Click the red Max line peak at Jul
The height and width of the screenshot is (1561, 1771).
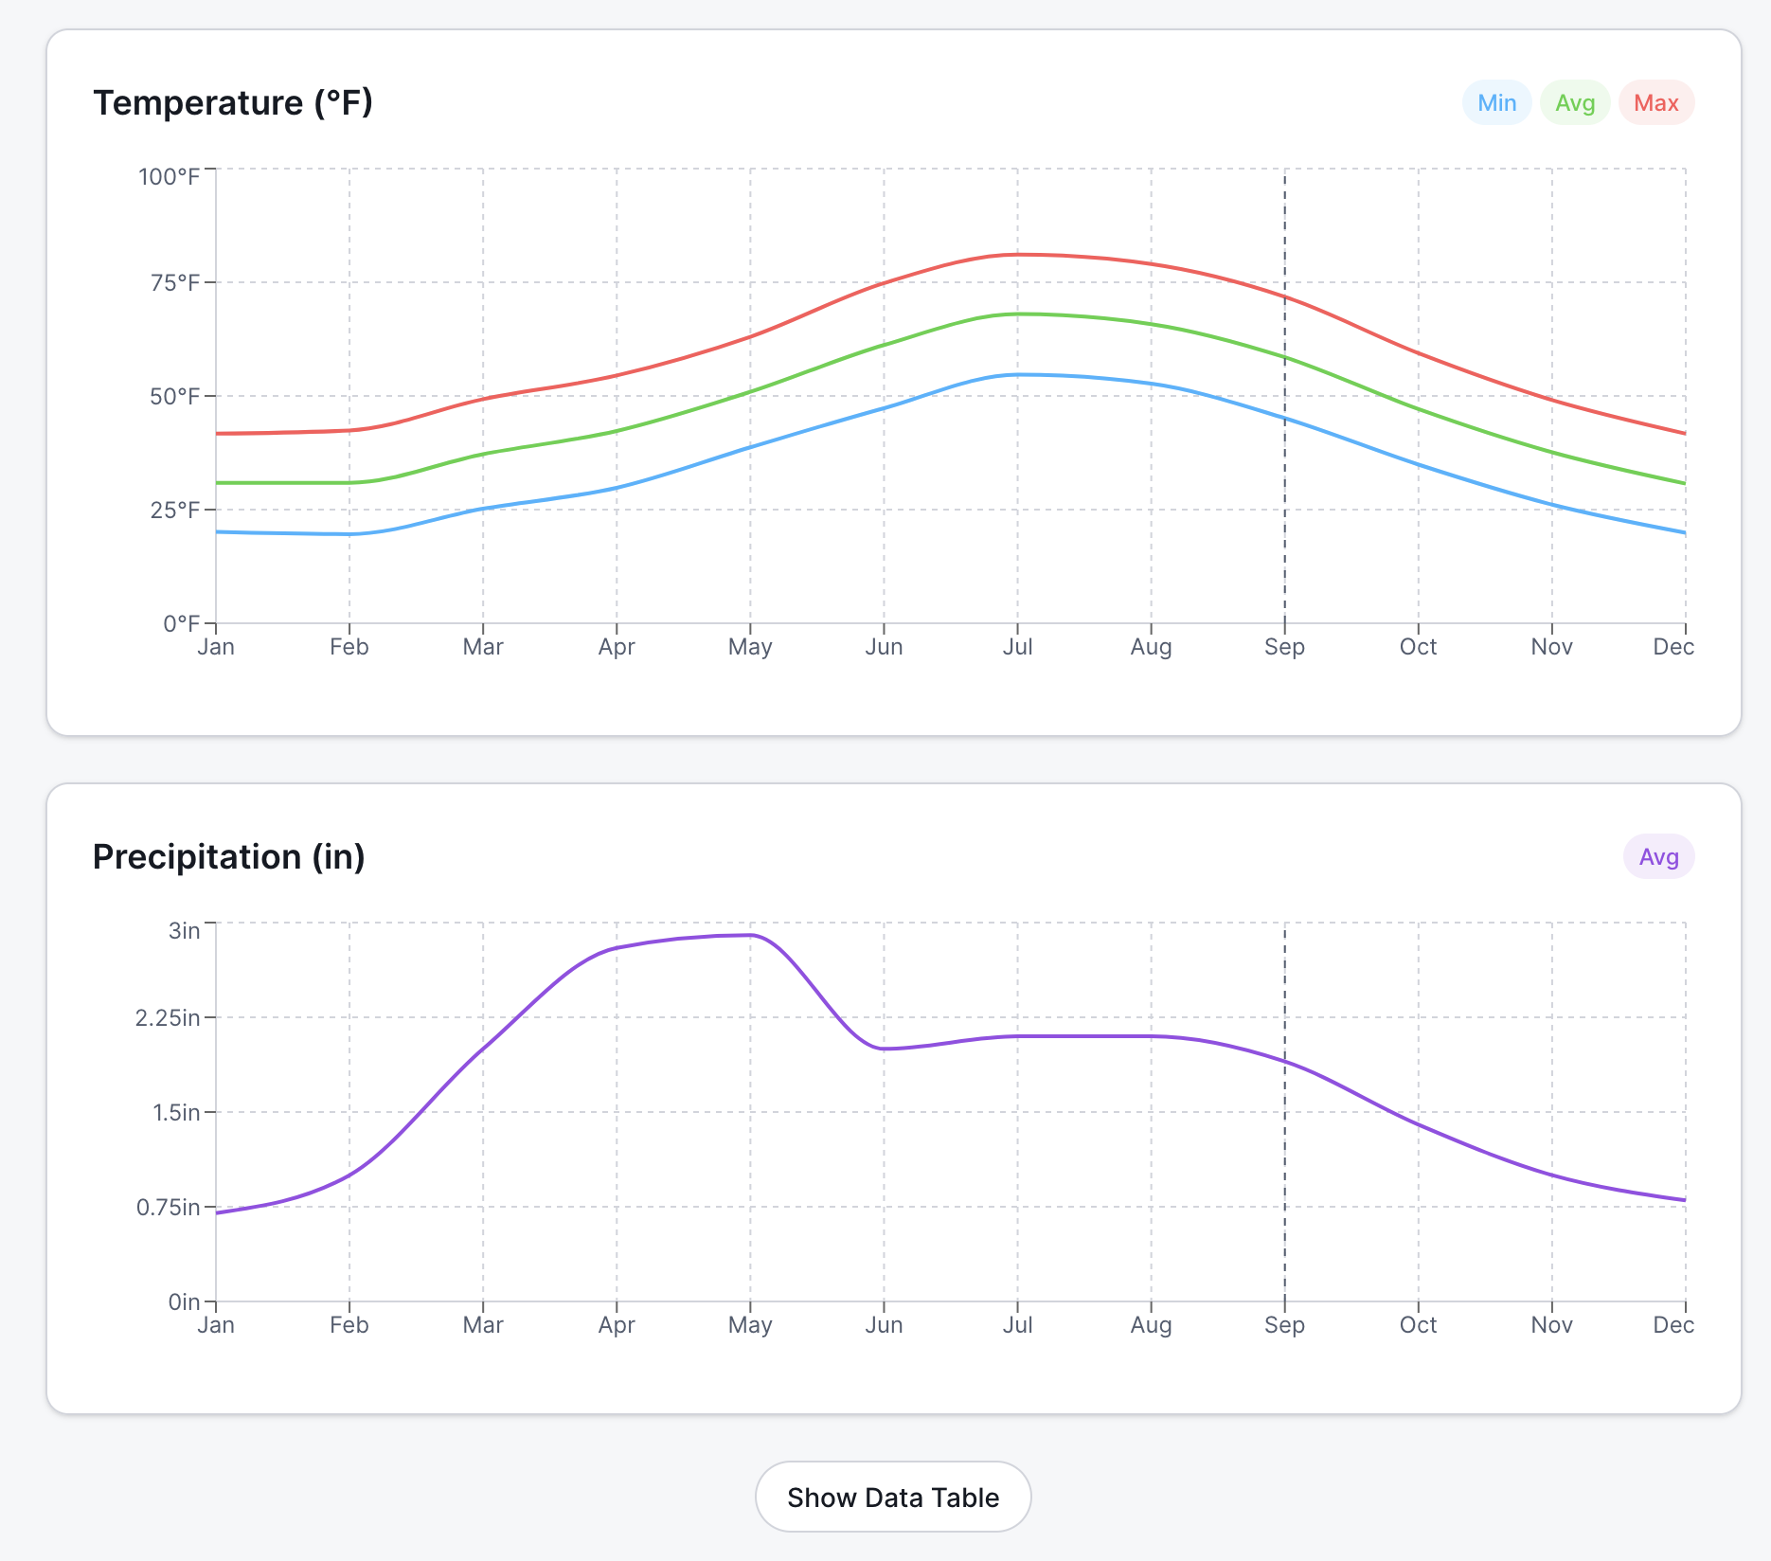pyautogui.click(x=1018, y=255)
